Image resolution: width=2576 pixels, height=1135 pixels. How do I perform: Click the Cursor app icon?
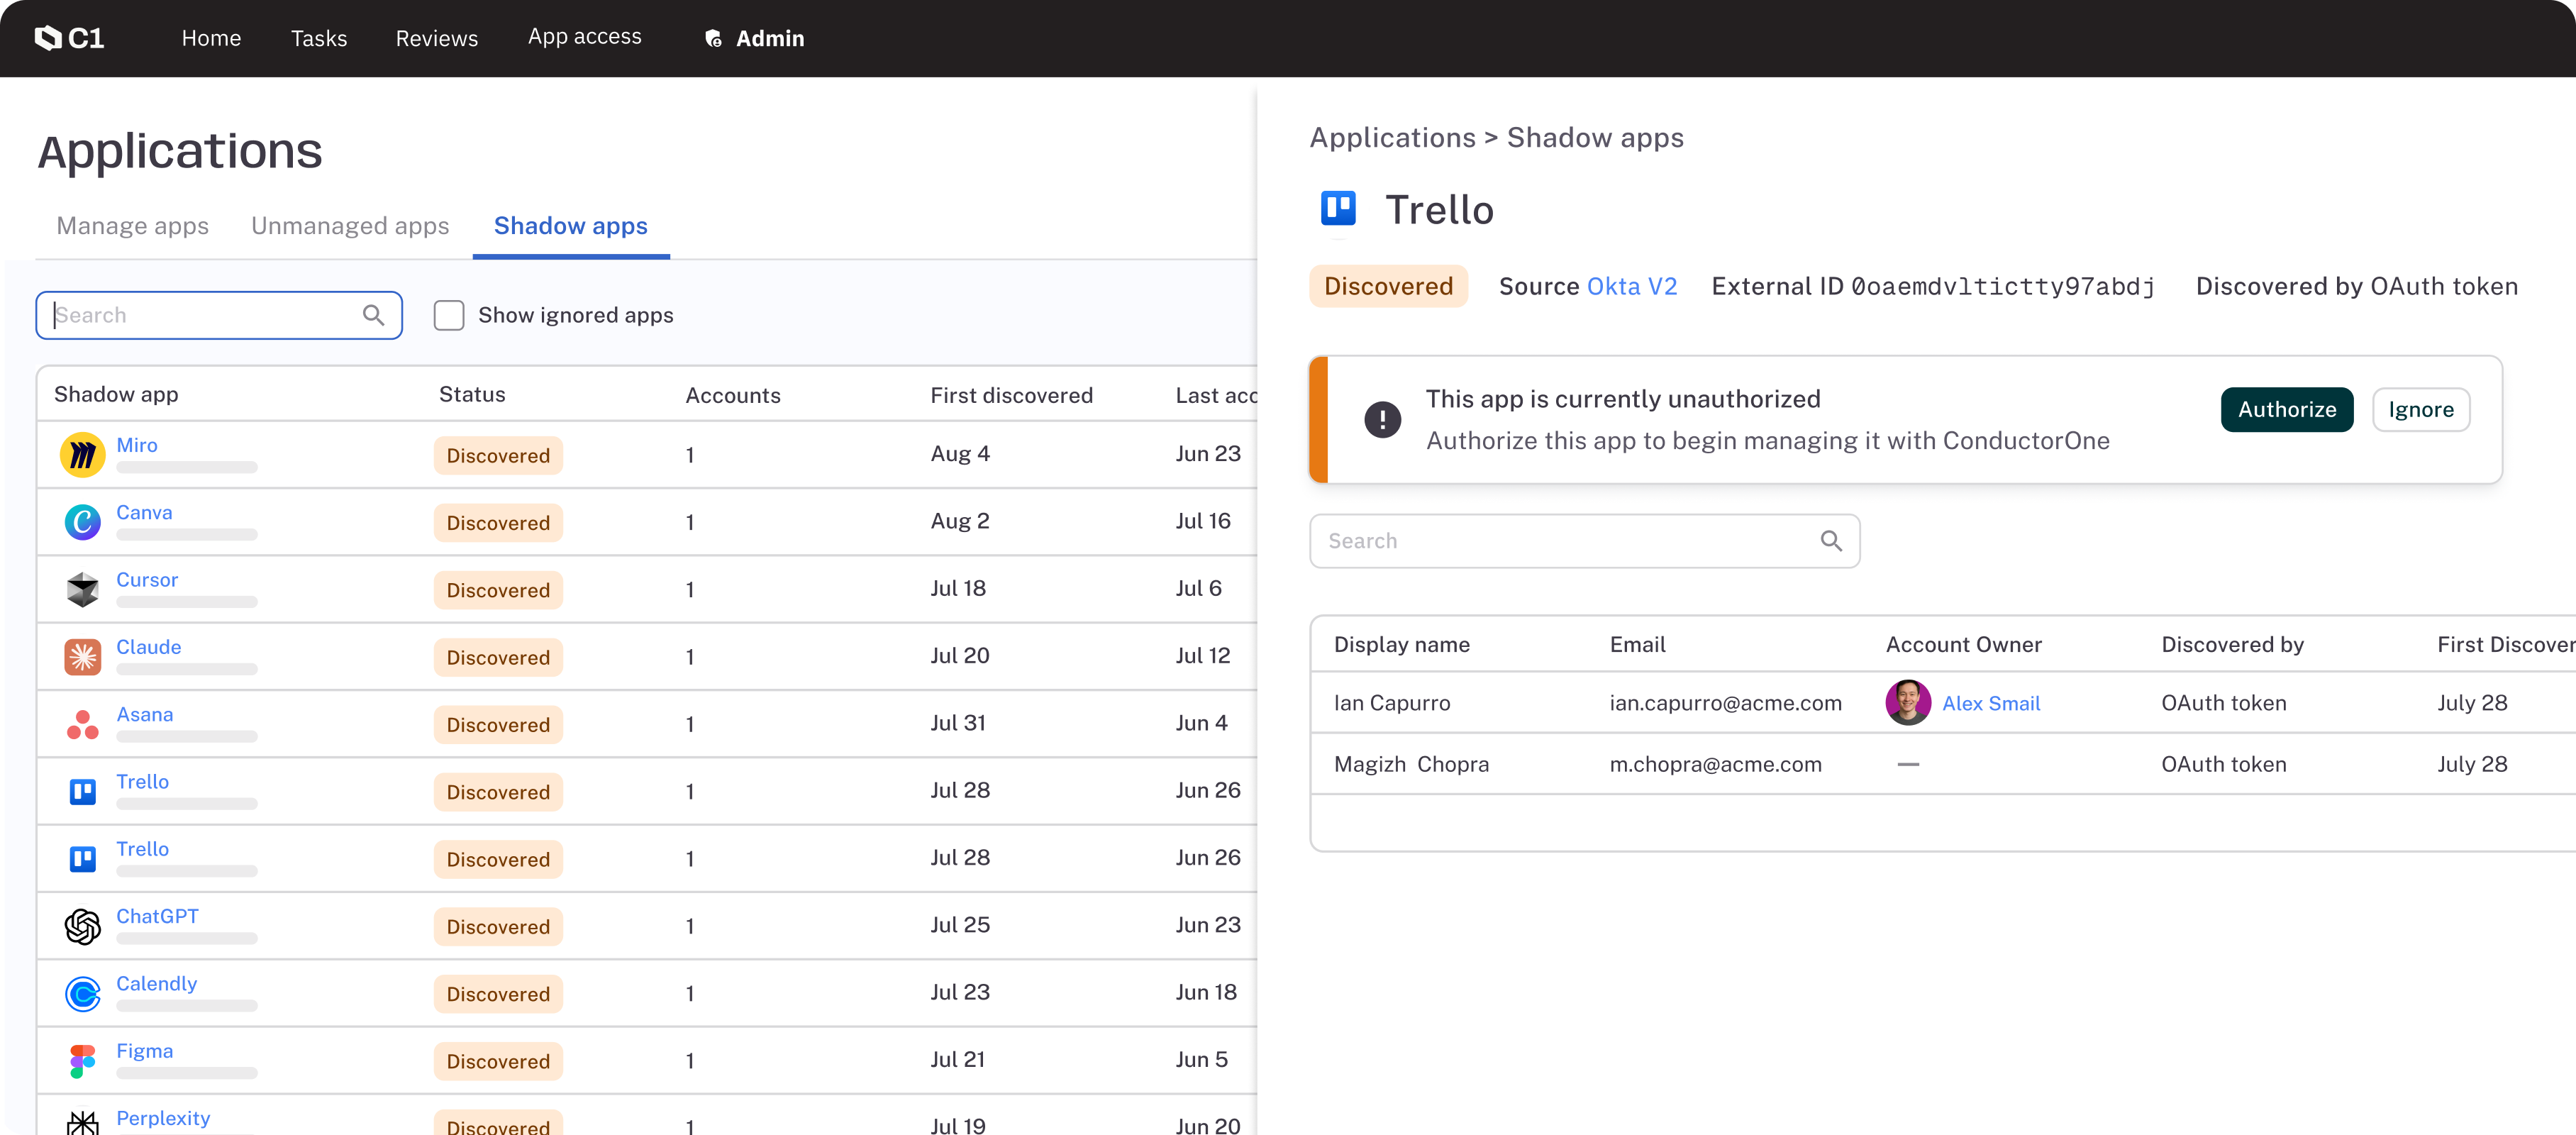coord(82,589)
